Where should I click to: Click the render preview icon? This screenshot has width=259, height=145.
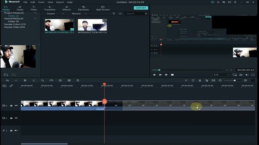pyautogui.click(x=186, y=81)
